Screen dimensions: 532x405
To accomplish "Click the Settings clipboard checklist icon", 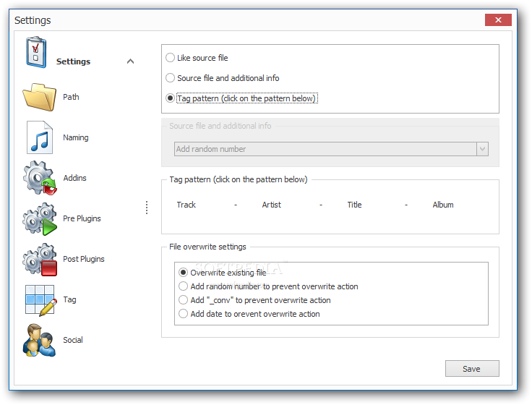I will tap(36, 52).
